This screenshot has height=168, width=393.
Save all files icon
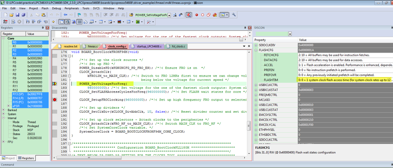[23, 15]
